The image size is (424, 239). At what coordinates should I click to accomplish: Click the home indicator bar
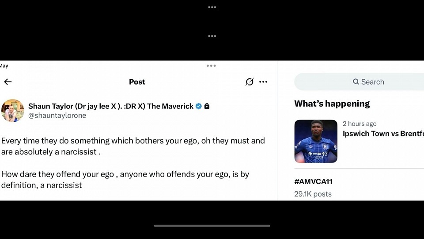coord(212,226)
